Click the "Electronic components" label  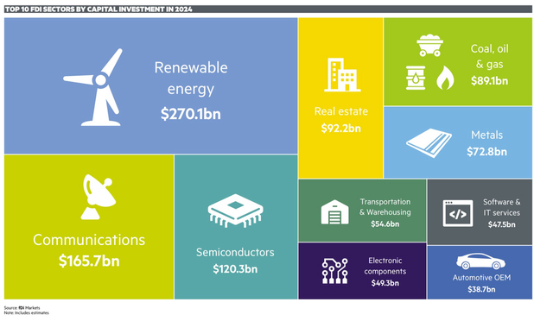coord(385,266)
